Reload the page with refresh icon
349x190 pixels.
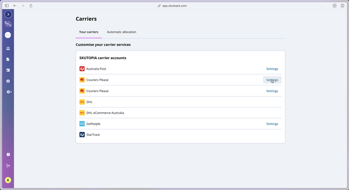pos(31,6)
